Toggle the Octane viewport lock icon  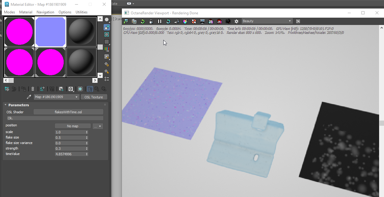[151, 21]
